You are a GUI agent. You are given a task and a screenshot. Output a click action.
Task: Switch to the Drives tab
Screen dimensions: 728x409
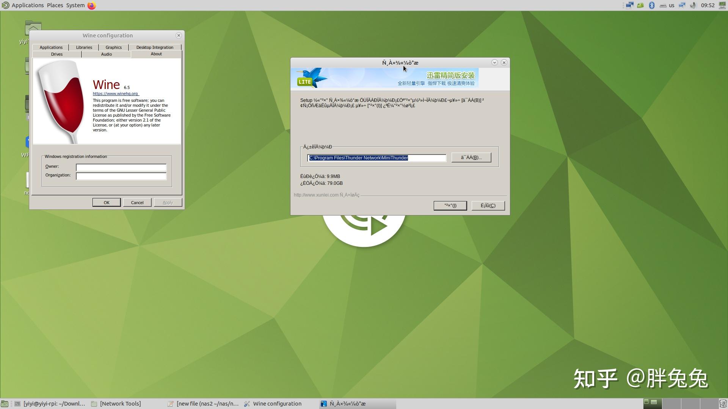tap(56, 54)
